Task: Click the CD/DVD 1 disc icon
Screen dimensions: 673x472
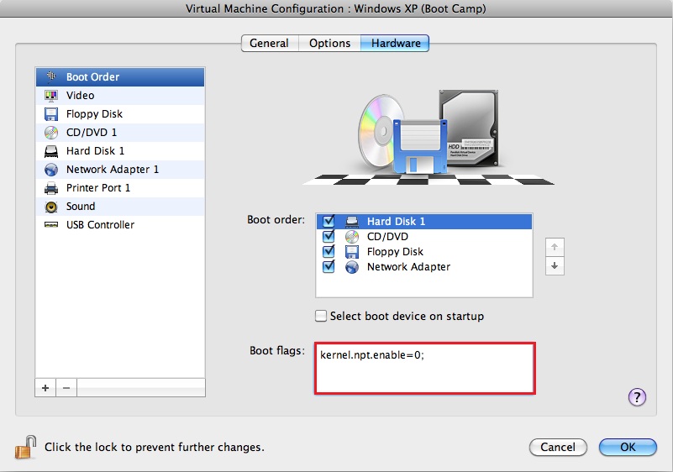Action: [51, 133]
